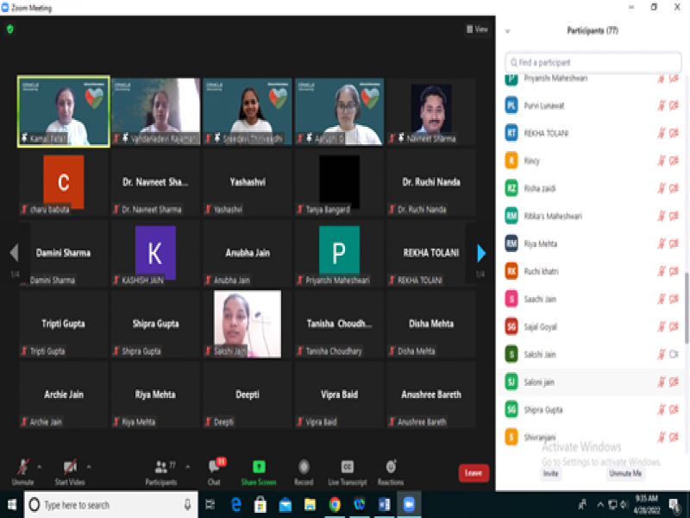Open the Chat panel
The height and width of the screenshot is (518, 690).
(x=215, y=468)
